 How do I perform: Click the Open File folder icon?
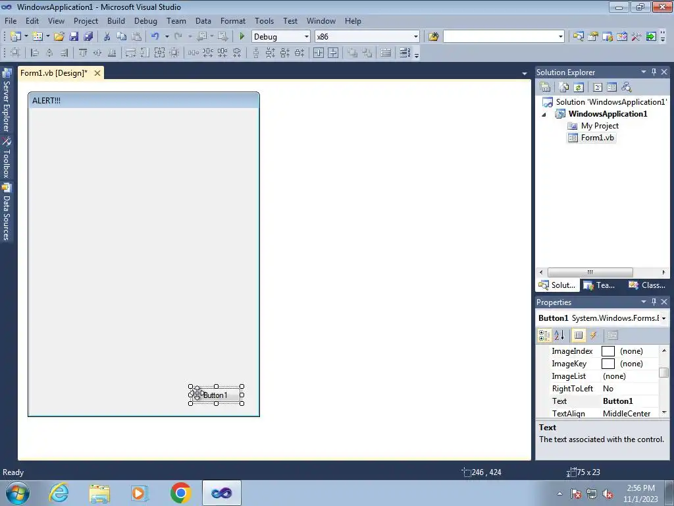pos(59,37)
